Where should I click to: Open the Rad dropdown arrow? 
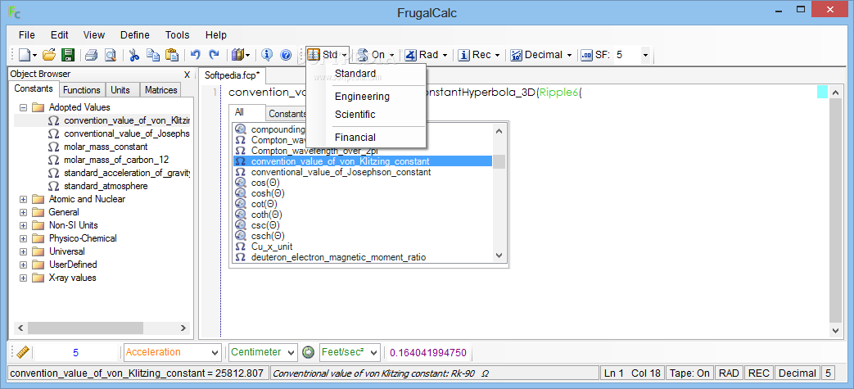(445, 55)
